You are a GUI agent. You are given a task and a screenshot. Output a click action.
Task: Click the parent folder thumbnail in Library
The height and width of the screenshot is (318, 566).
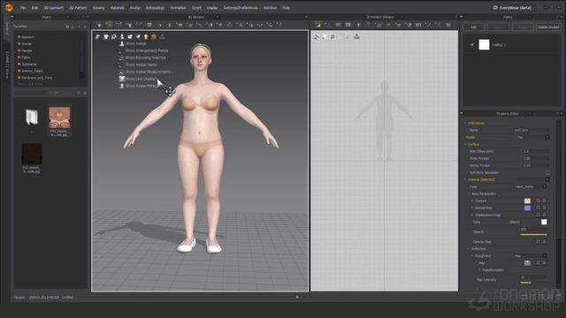pos(32,117)
